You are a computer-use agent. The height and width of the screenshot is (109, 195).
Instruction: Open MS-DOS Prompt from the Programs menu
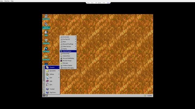pos(68,61)
